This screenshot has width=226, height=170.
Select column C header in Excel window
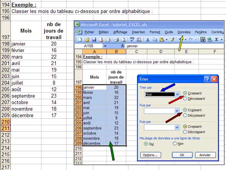coord(137,52)
